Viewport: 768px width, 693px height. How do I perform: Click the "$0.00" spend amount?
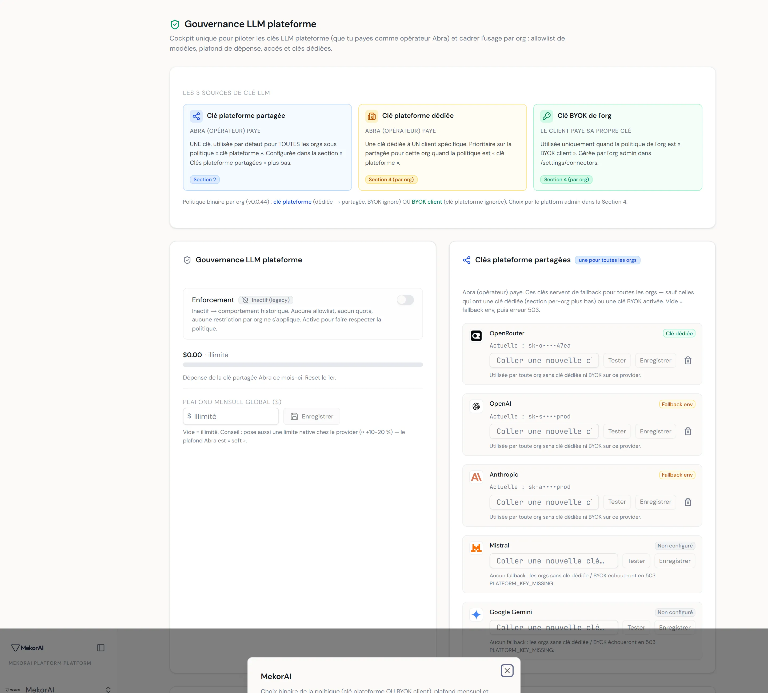coord(192,355)
